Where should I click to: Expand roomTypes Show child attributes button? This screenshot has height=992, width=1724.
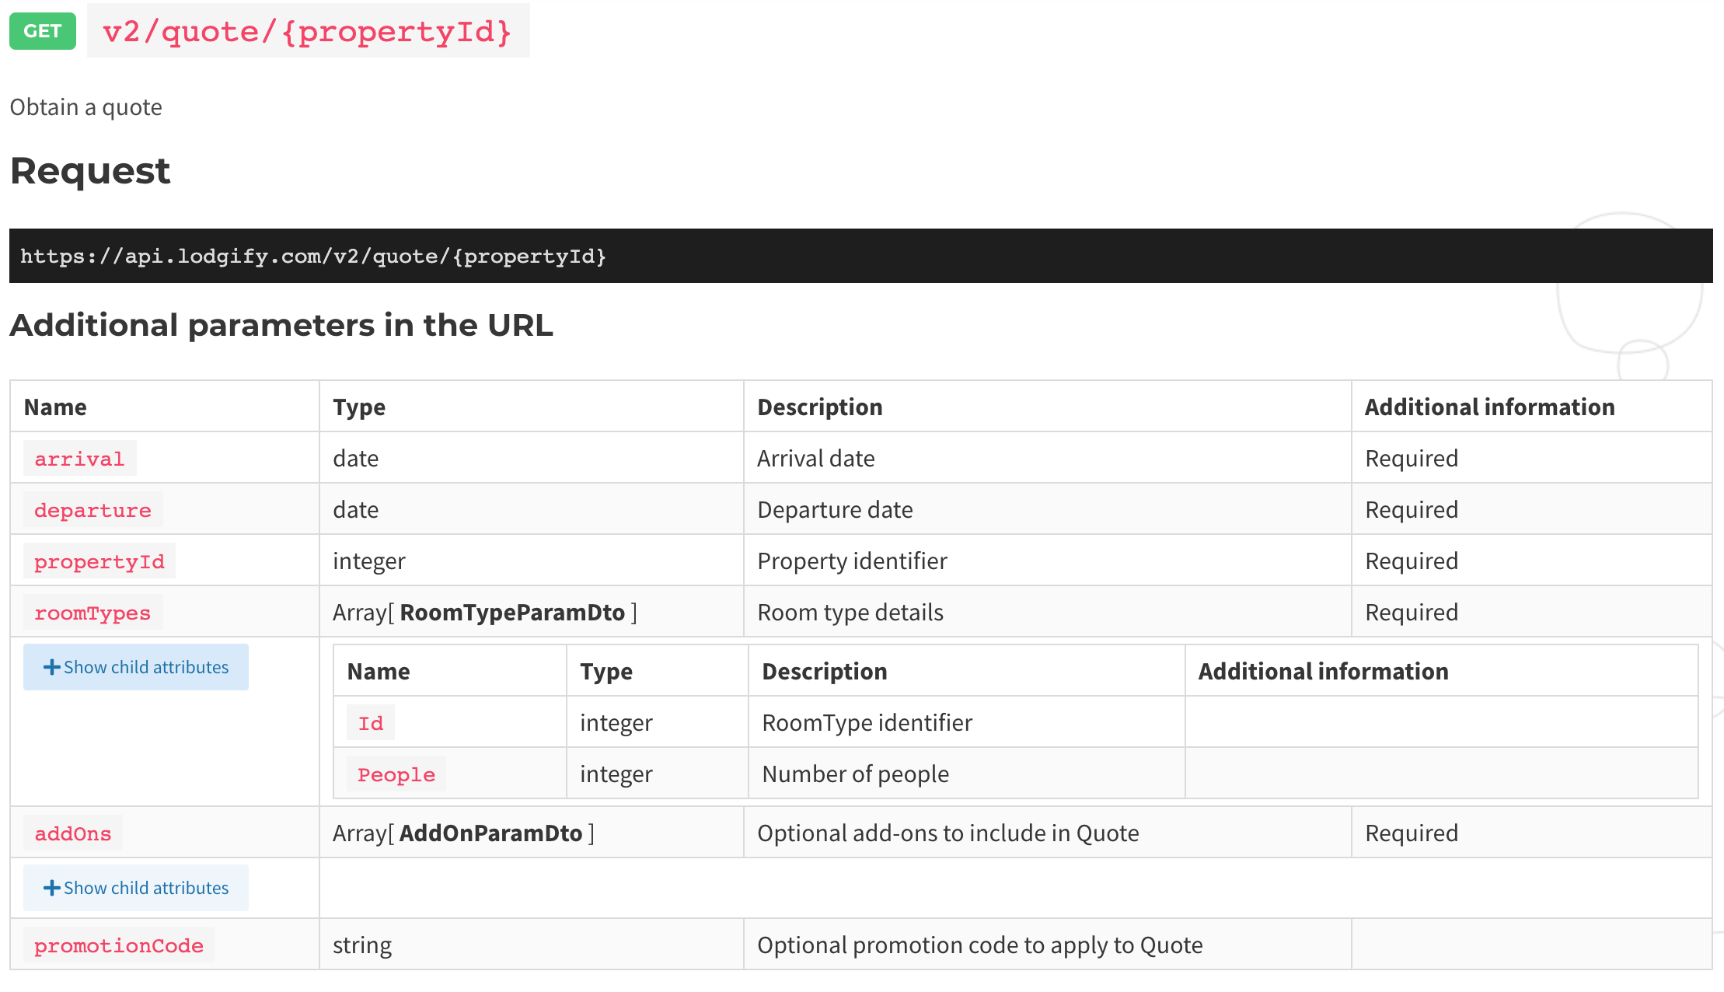point(136,667)
